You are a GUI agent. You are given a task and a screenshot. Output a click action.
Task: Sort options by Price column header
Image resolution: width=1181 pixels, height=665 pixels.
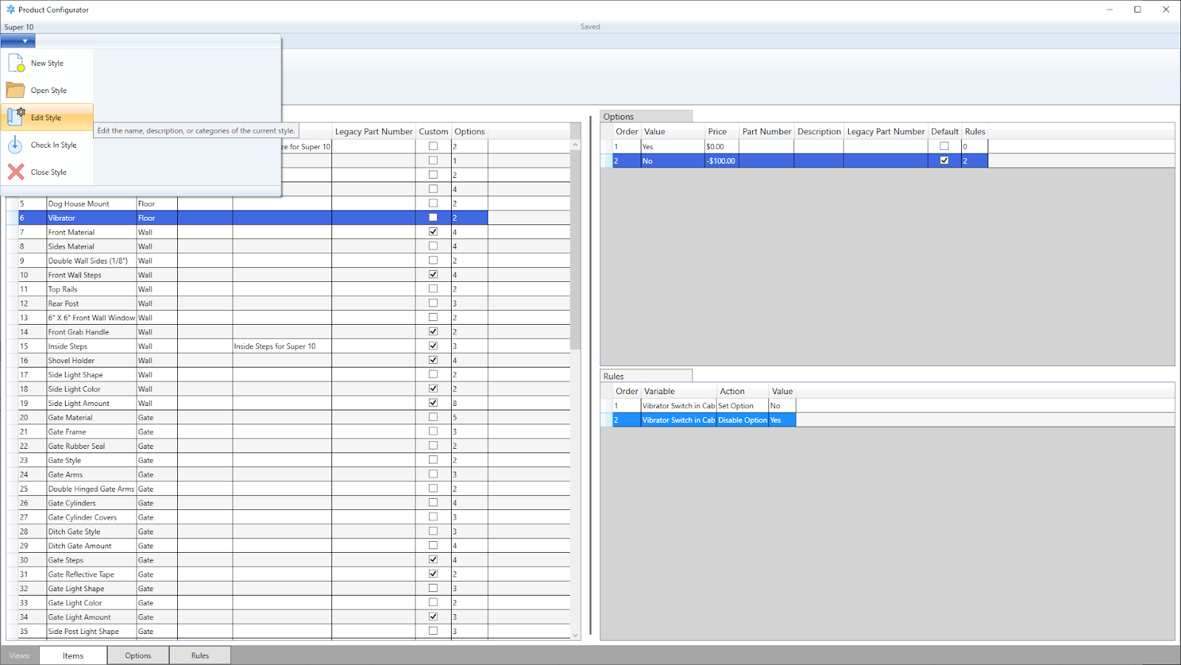point(717,131)
